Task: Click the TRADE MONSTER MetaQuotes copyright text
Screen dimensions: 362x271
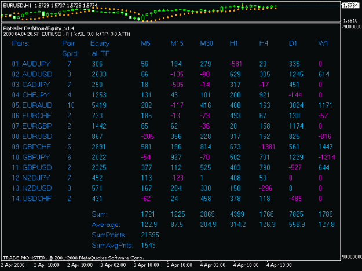Action: [74, 258]
